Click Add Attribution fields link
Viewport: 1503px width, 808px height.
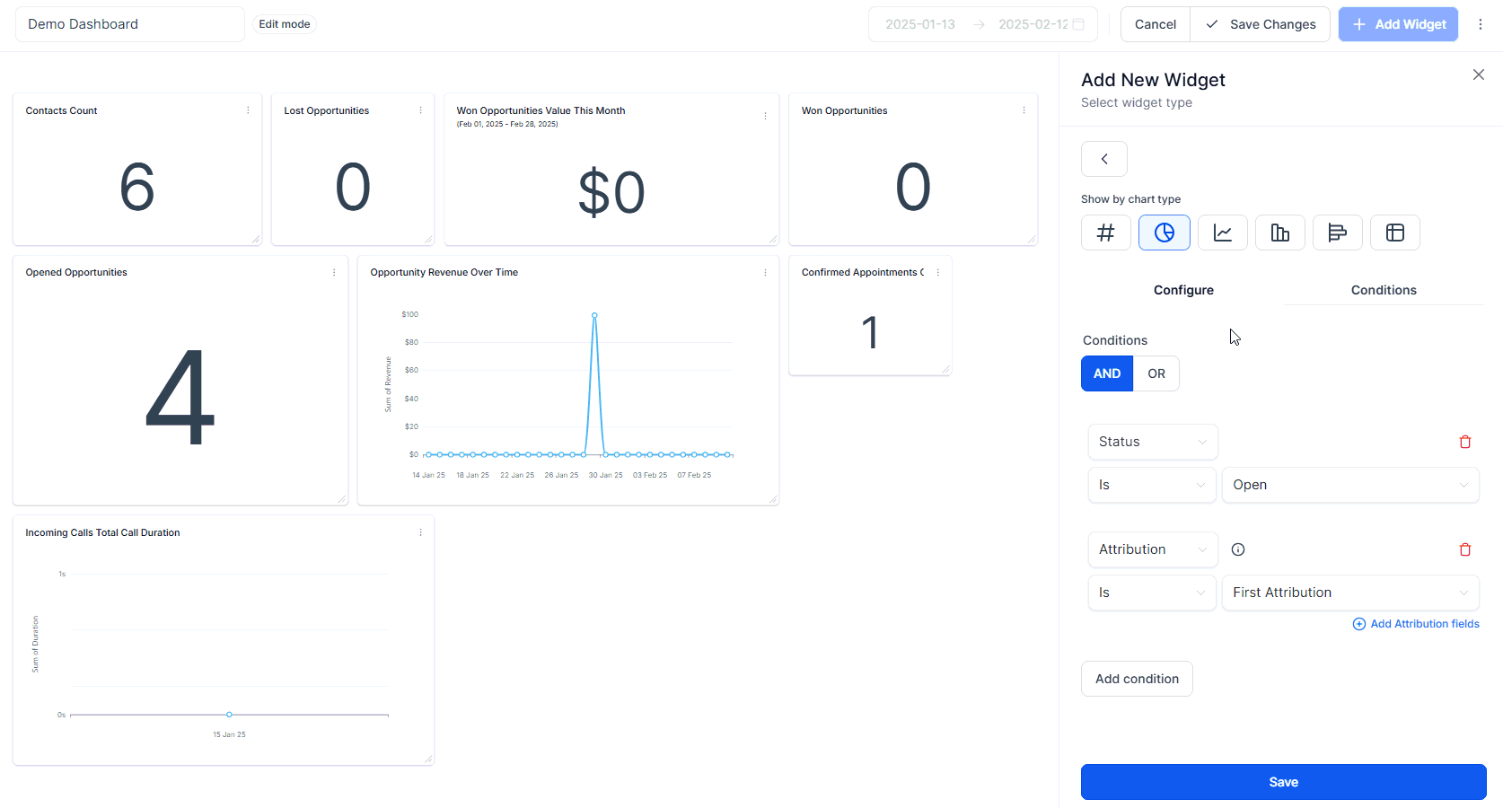point(1416,624)
